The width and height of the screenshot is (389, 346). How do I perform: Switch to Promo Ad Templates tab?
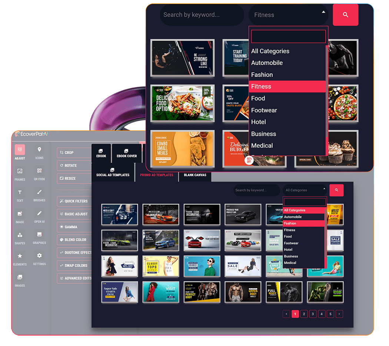[x=157, y=175]
